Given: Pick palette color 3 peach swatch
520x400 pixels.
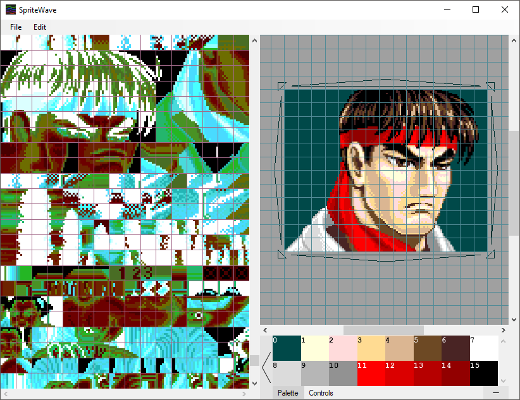Looking at the screenshot, I should pyautogui.click(x=371, y=348).
